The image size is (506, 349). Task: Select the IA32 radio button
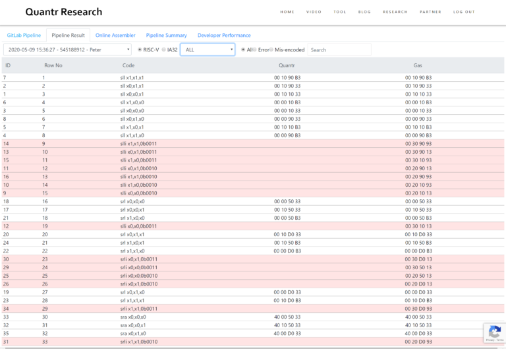pyautogui.click(x=163, y=49)
